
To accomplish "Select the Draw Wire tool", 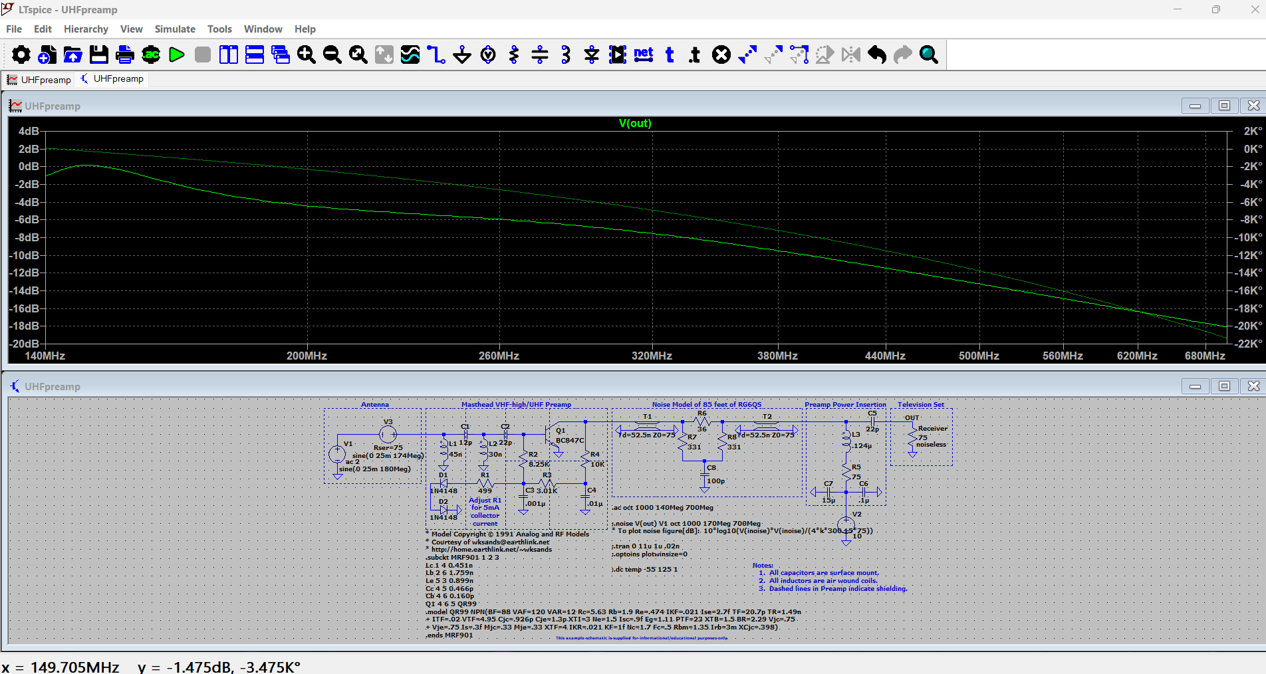I will [436, 55].
